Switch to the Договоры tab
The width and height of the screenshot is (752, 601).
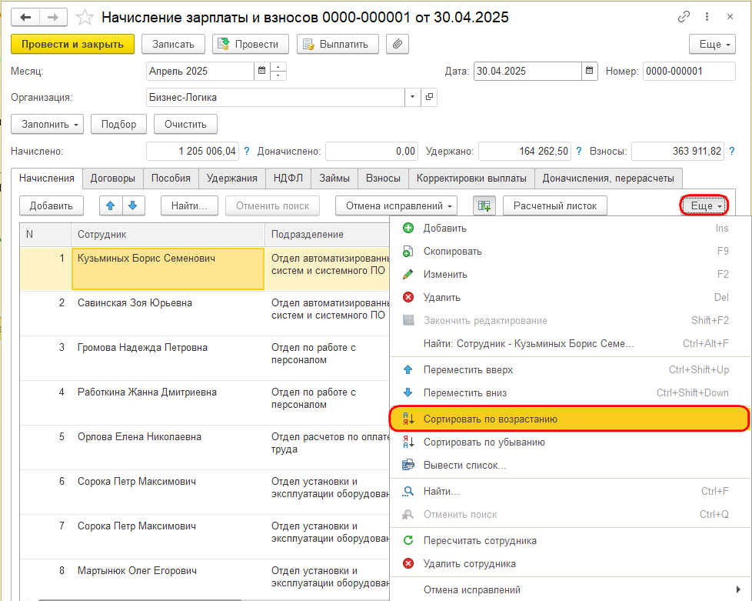tap(113, 178)
